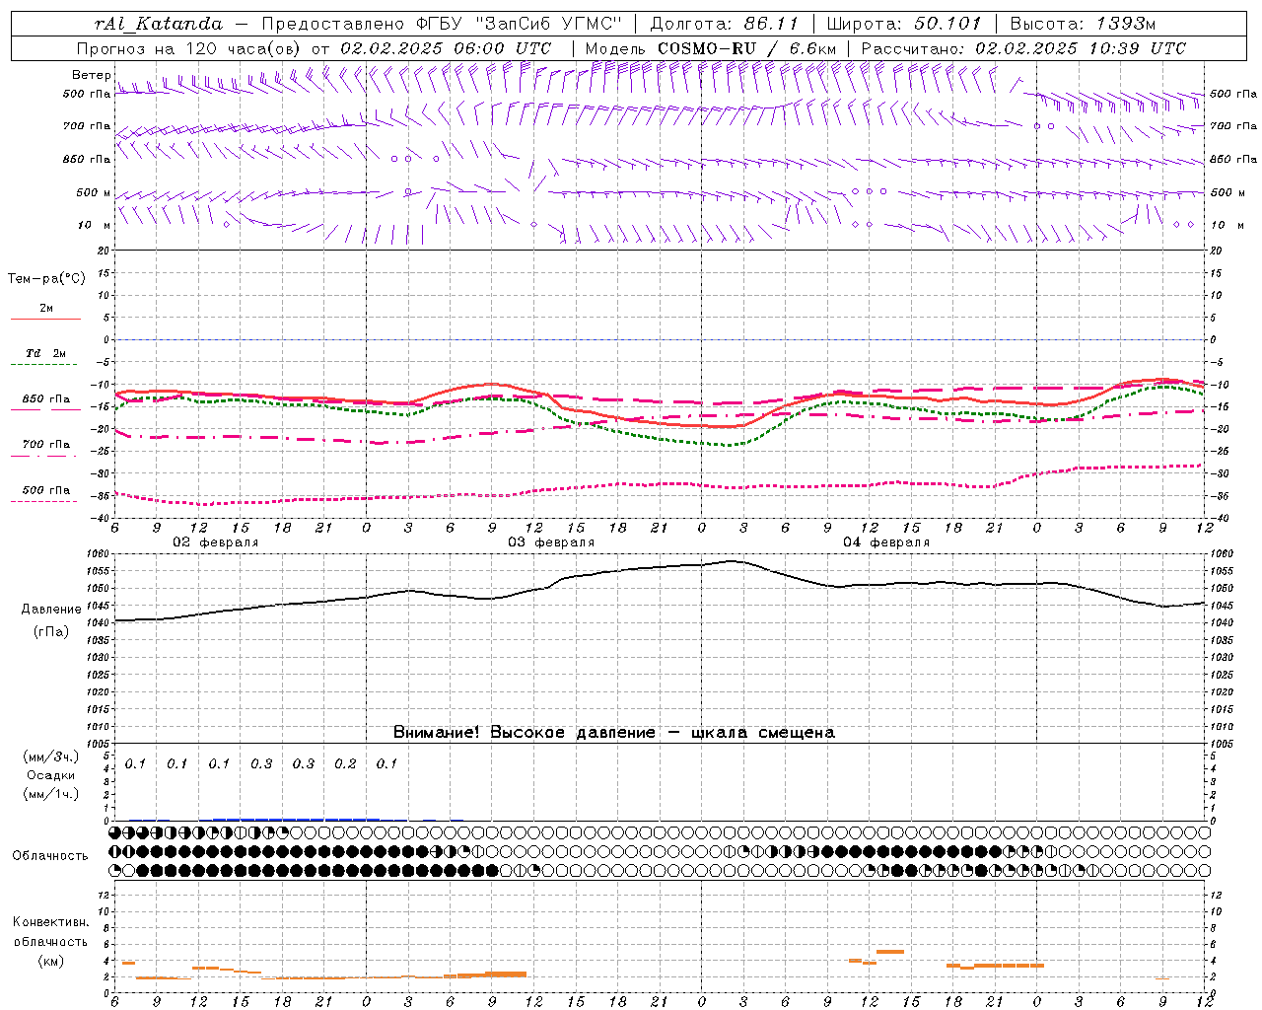The width and height of the screenshot is (1262, 1010).
Task: Click the pink dotted line sample under 500 гПа legend
Action: 43,501
